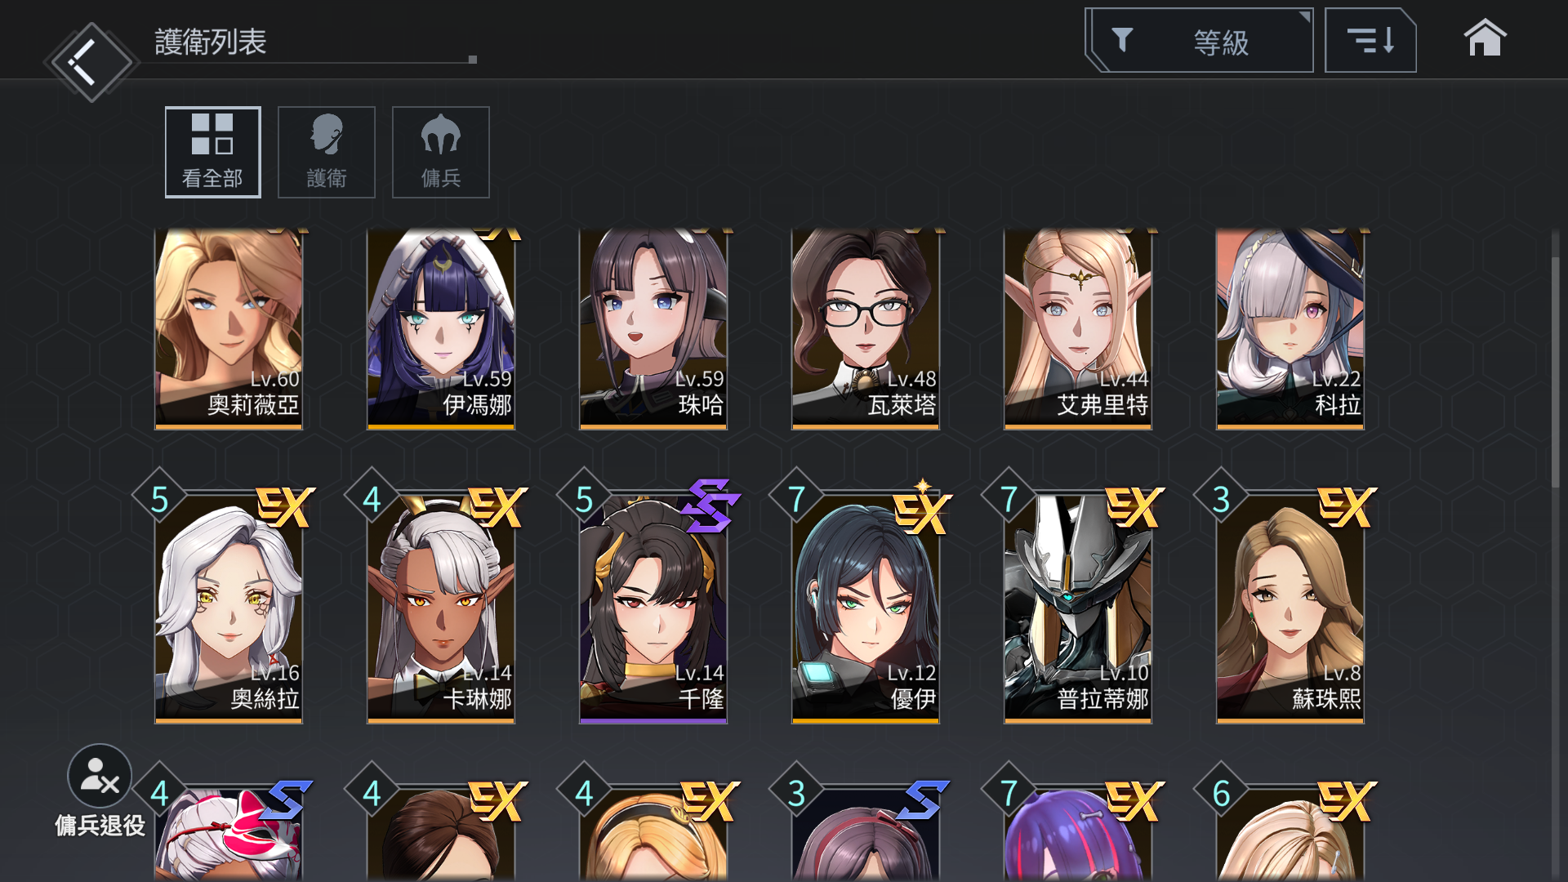The width and height of the screenshot is (1568, 882).
Task: Go back using the arrow icon
Action: pos(90,61)
